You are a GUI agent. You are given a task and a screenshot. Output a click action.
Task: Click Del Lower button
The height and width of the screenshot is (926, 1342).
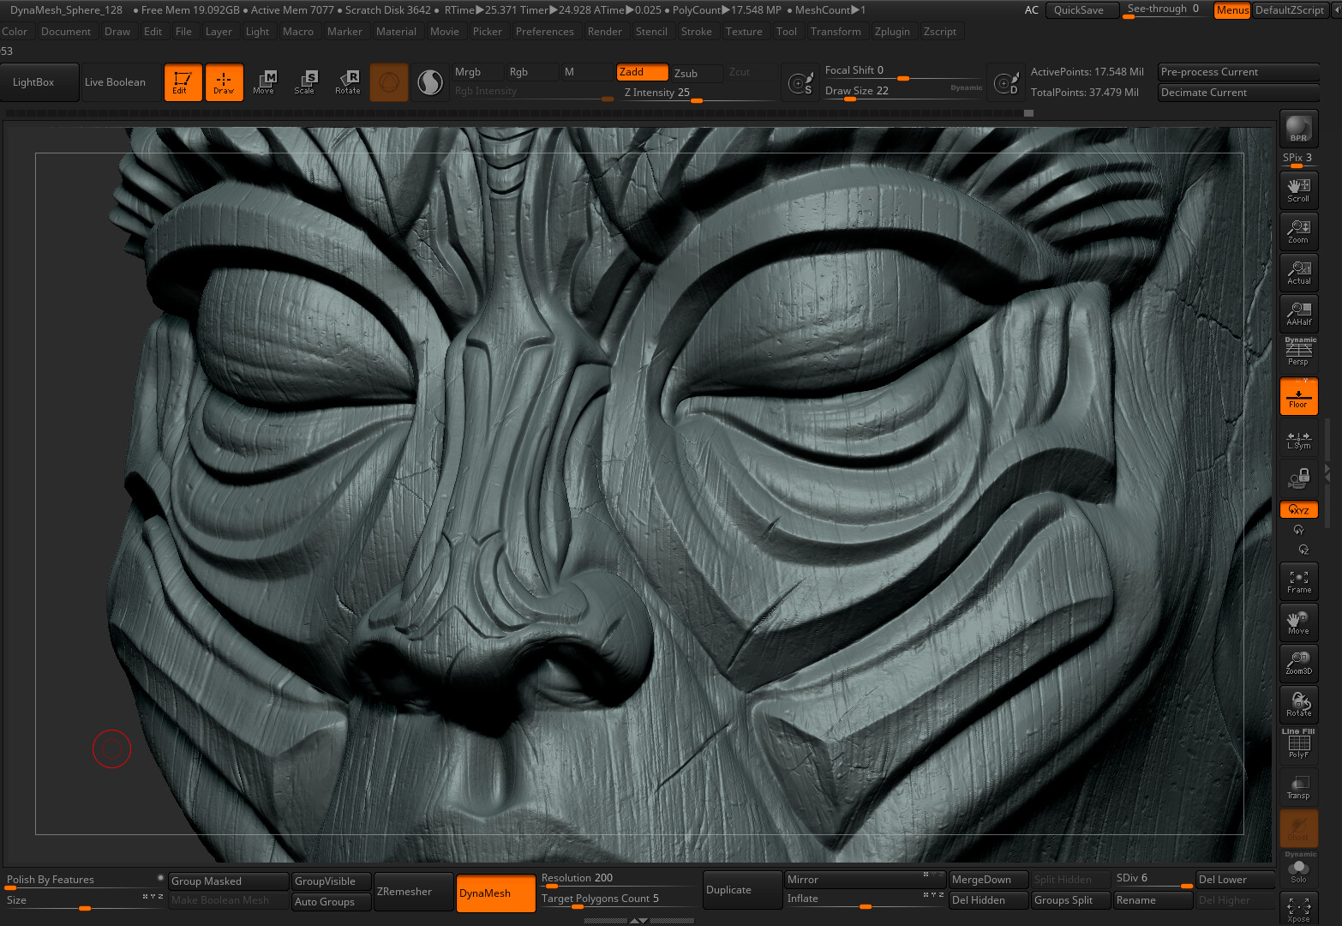(1235, 880)
